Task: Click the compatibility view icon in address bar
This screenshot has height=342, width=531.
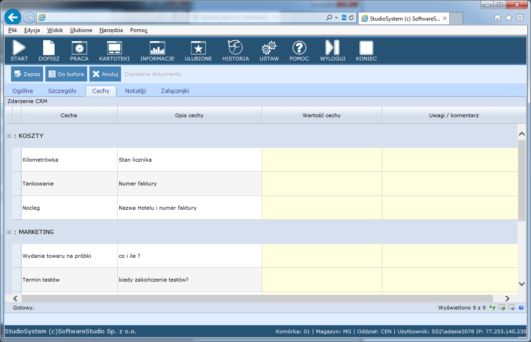Action: click(344, 17)
